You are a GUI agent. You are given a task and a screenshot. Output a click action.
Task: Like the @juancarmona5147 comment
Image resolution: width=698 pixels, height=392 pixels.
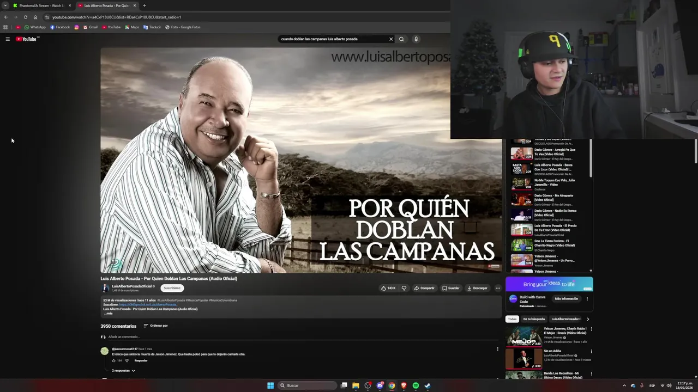pos(113,360)
